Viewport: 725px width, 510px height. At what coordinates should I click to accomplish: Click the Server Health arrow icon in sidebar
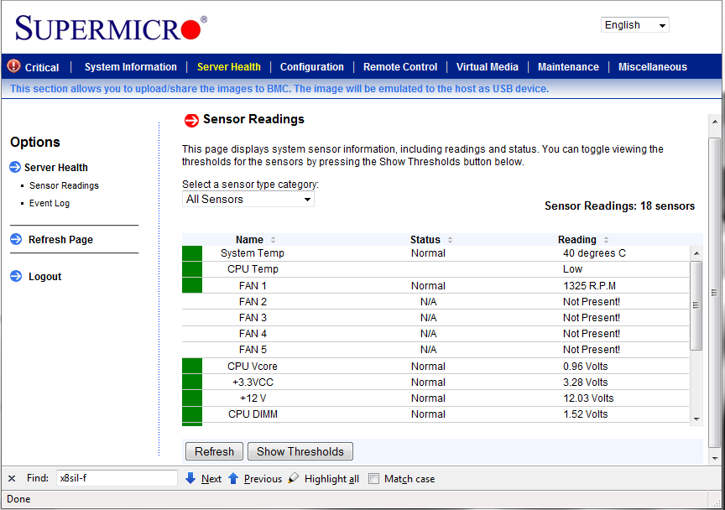point(15,167)
